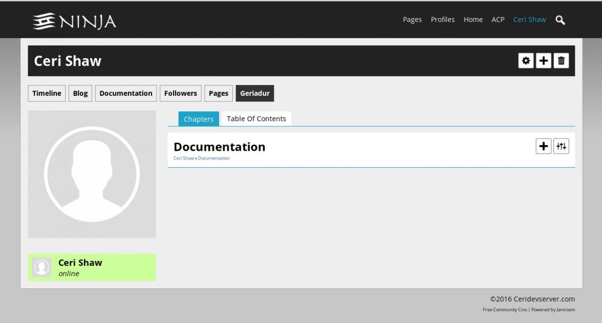Screen dimensions: 602x323
Task: Open the large profile picture placeholder
Action: coord(92,174)
